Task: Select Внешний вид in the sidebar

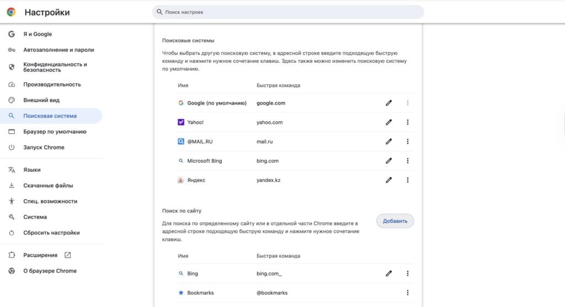Action: [41, 100]
